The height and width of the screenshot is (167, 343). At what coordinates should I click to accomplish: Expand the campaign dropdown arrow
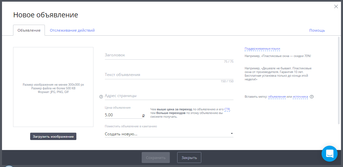231,134
